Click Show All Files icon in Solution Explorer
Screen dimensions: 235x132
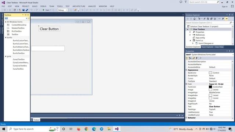pos(215,19)
